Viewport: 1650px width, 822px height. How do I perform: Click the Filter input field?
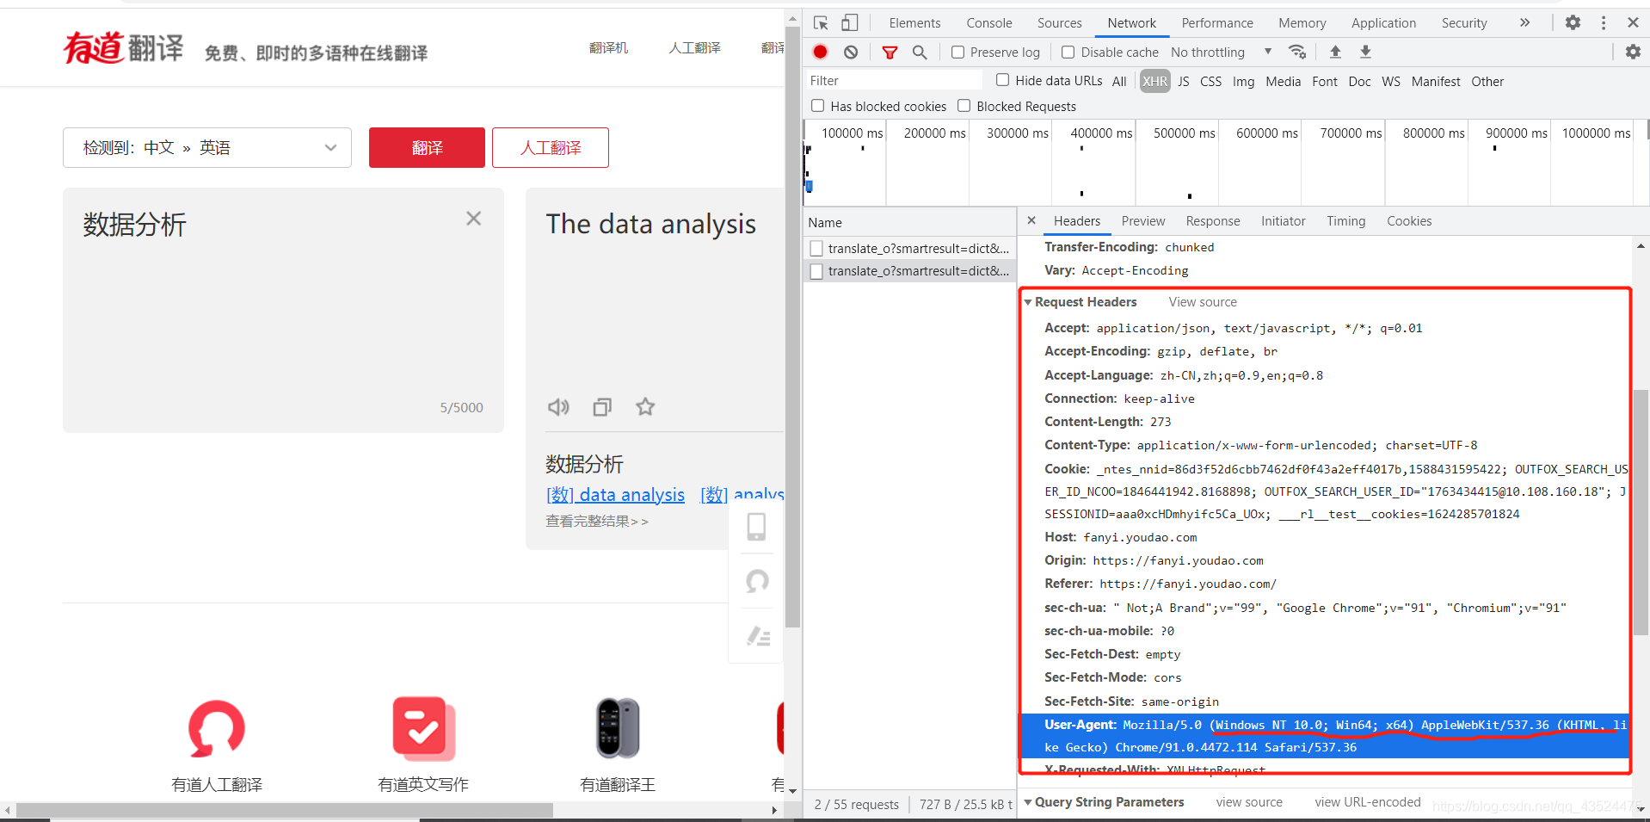[893, 80]
